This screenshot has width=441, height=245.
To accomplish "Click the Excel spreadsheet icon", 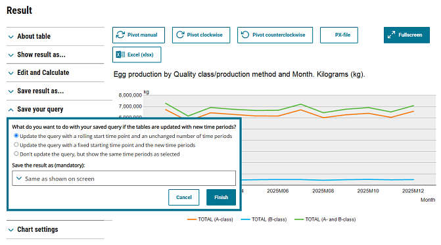I will point(120,55).
